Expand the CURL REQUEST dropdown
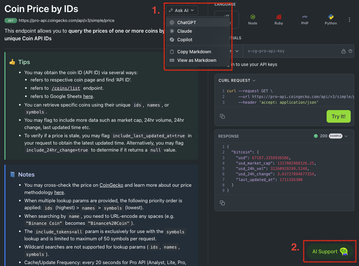This screenshot has height=266, width=359. (x=237, y=81)
